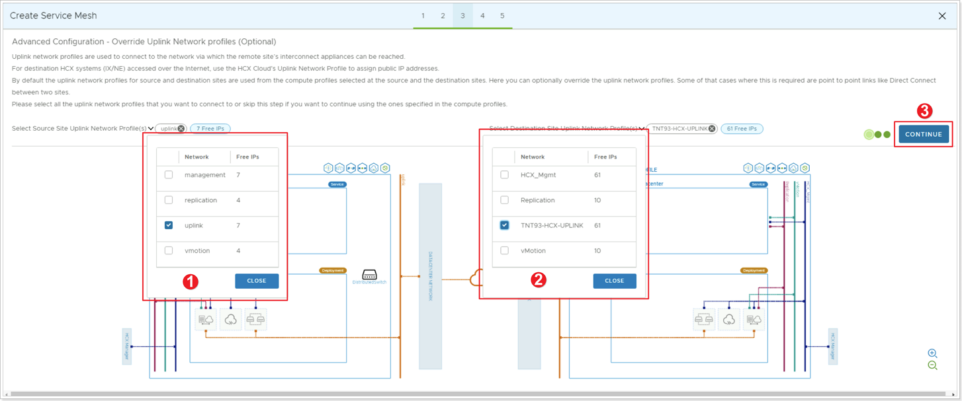The image size is (962, 401).
Task: Enable the Replication checkbox in destination list
Action: 505,200
